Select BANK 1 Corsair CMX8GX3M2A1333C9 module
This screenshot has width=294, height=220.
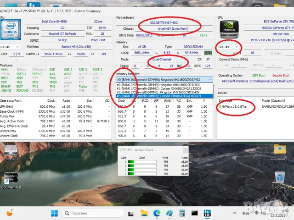pyautogui.click(x=164, y=88)
